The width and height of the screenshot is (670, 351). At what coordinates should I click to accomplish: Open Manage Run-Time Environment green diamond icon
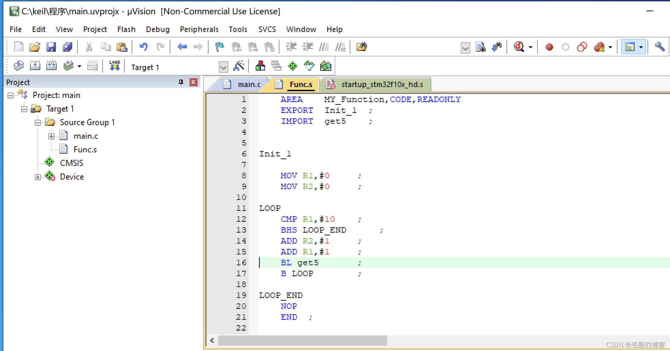(293, 66)
